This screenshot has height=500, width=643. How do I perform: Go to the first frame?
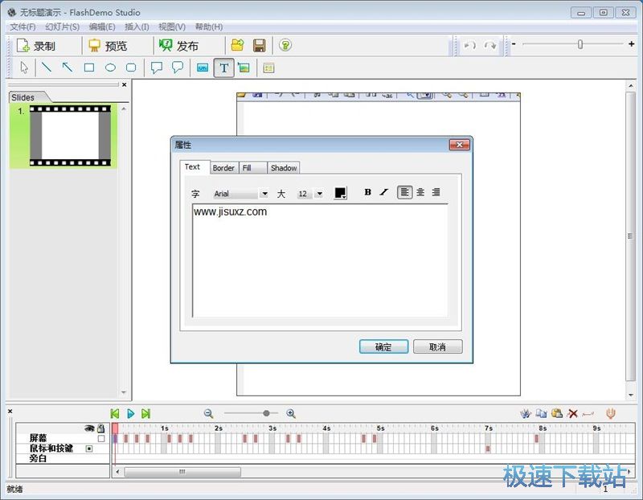pos(115,413)
